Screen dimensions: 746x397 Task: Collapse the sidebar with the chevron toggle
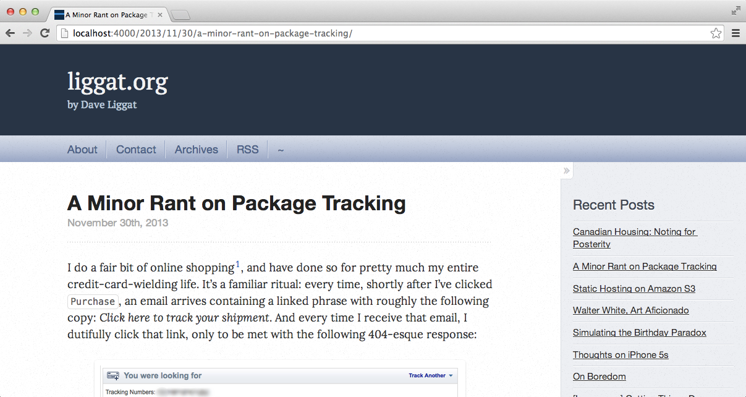[x=567, y=171]
